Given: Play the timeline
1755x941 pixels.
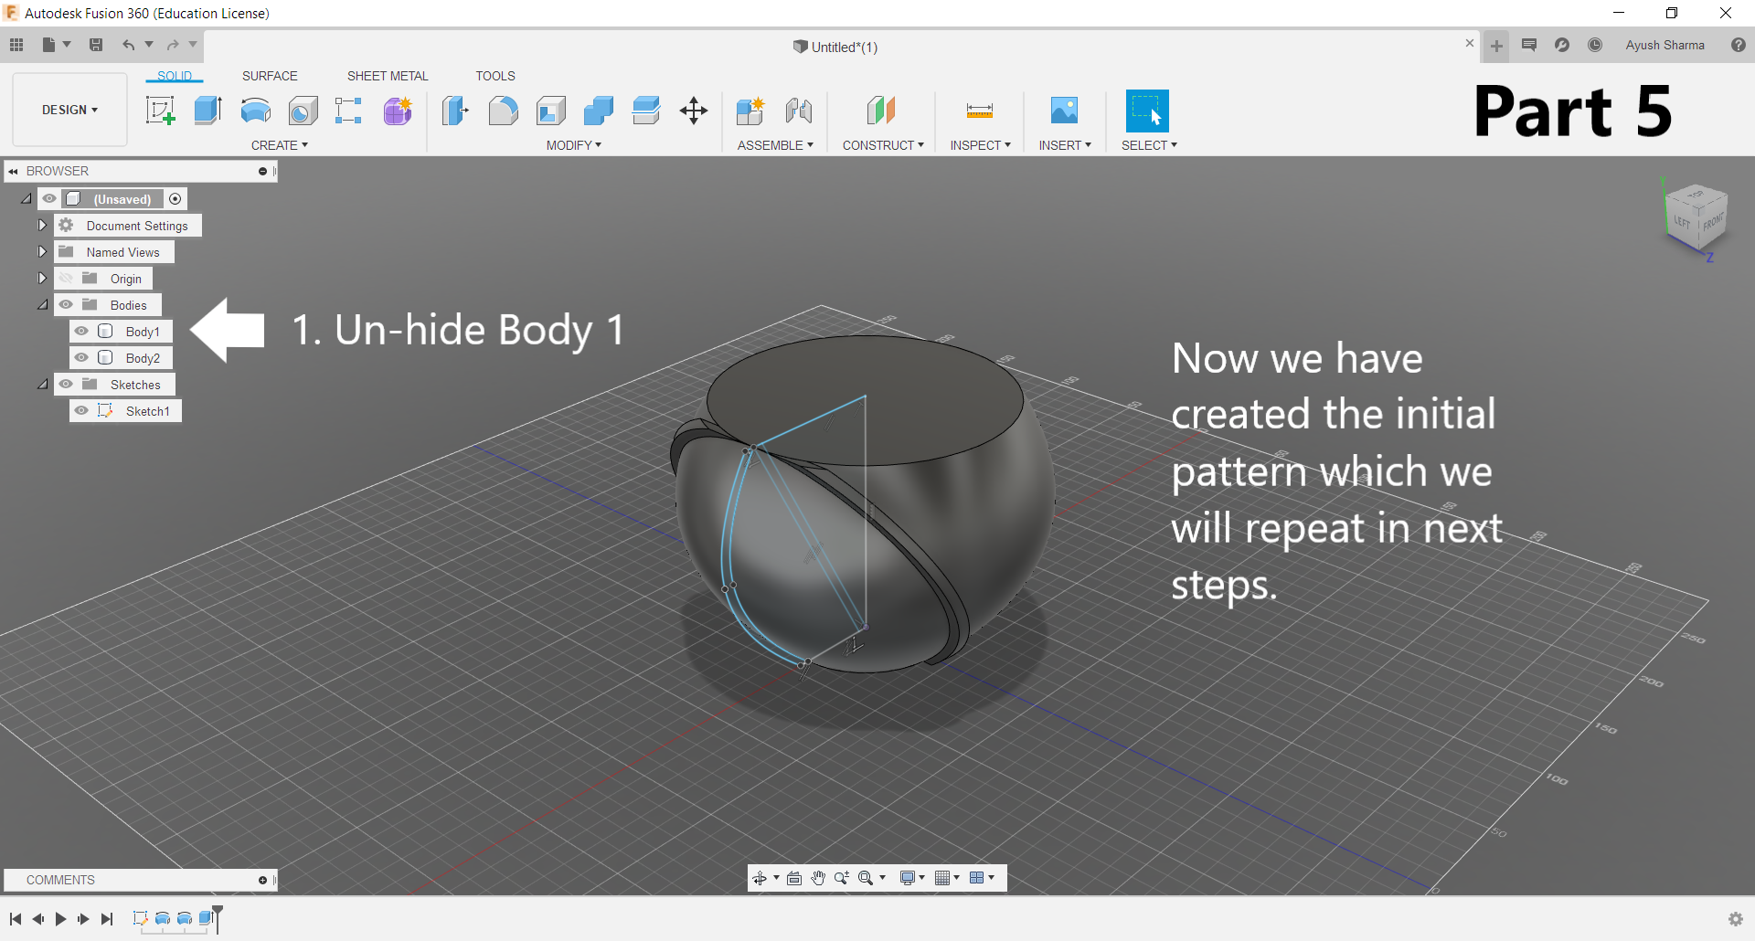Looking at the screenshot, I should (x=60, y=919).
